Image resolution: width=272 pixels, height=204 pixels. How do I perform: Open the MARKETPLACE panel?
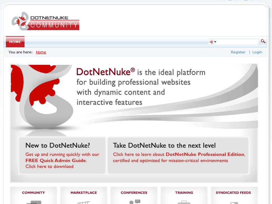coord(84,195)
